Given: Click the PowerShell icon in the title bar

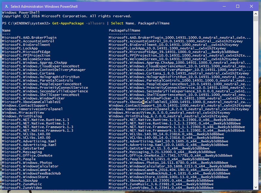Looking at the screenshot, I should point(7,6).
